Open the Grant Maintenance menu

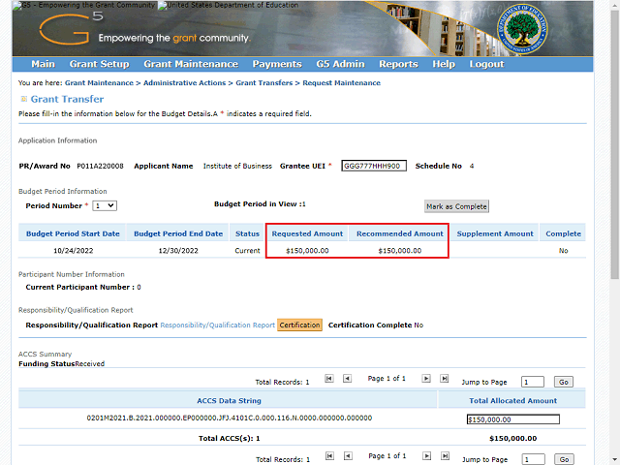click(191, 64)
